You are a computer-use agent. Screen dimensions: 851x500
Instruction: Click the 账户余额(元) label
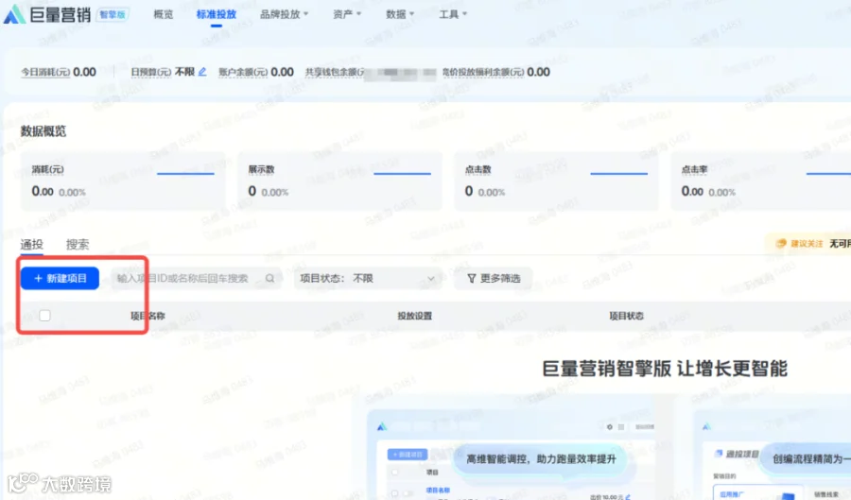point(243,72)
